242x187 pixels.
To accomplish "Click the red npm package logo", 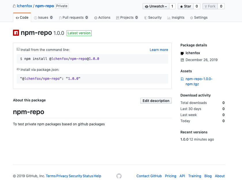I will (16, 33).
